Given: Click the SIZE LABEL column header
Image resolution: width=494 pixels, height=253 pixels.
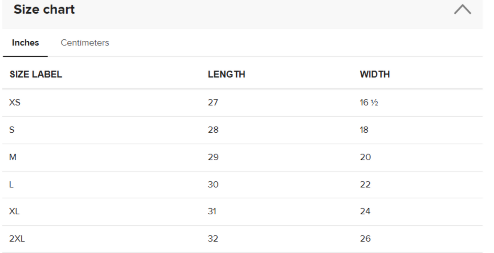Looking at the screenshot, I should click(x=36, y=75).
